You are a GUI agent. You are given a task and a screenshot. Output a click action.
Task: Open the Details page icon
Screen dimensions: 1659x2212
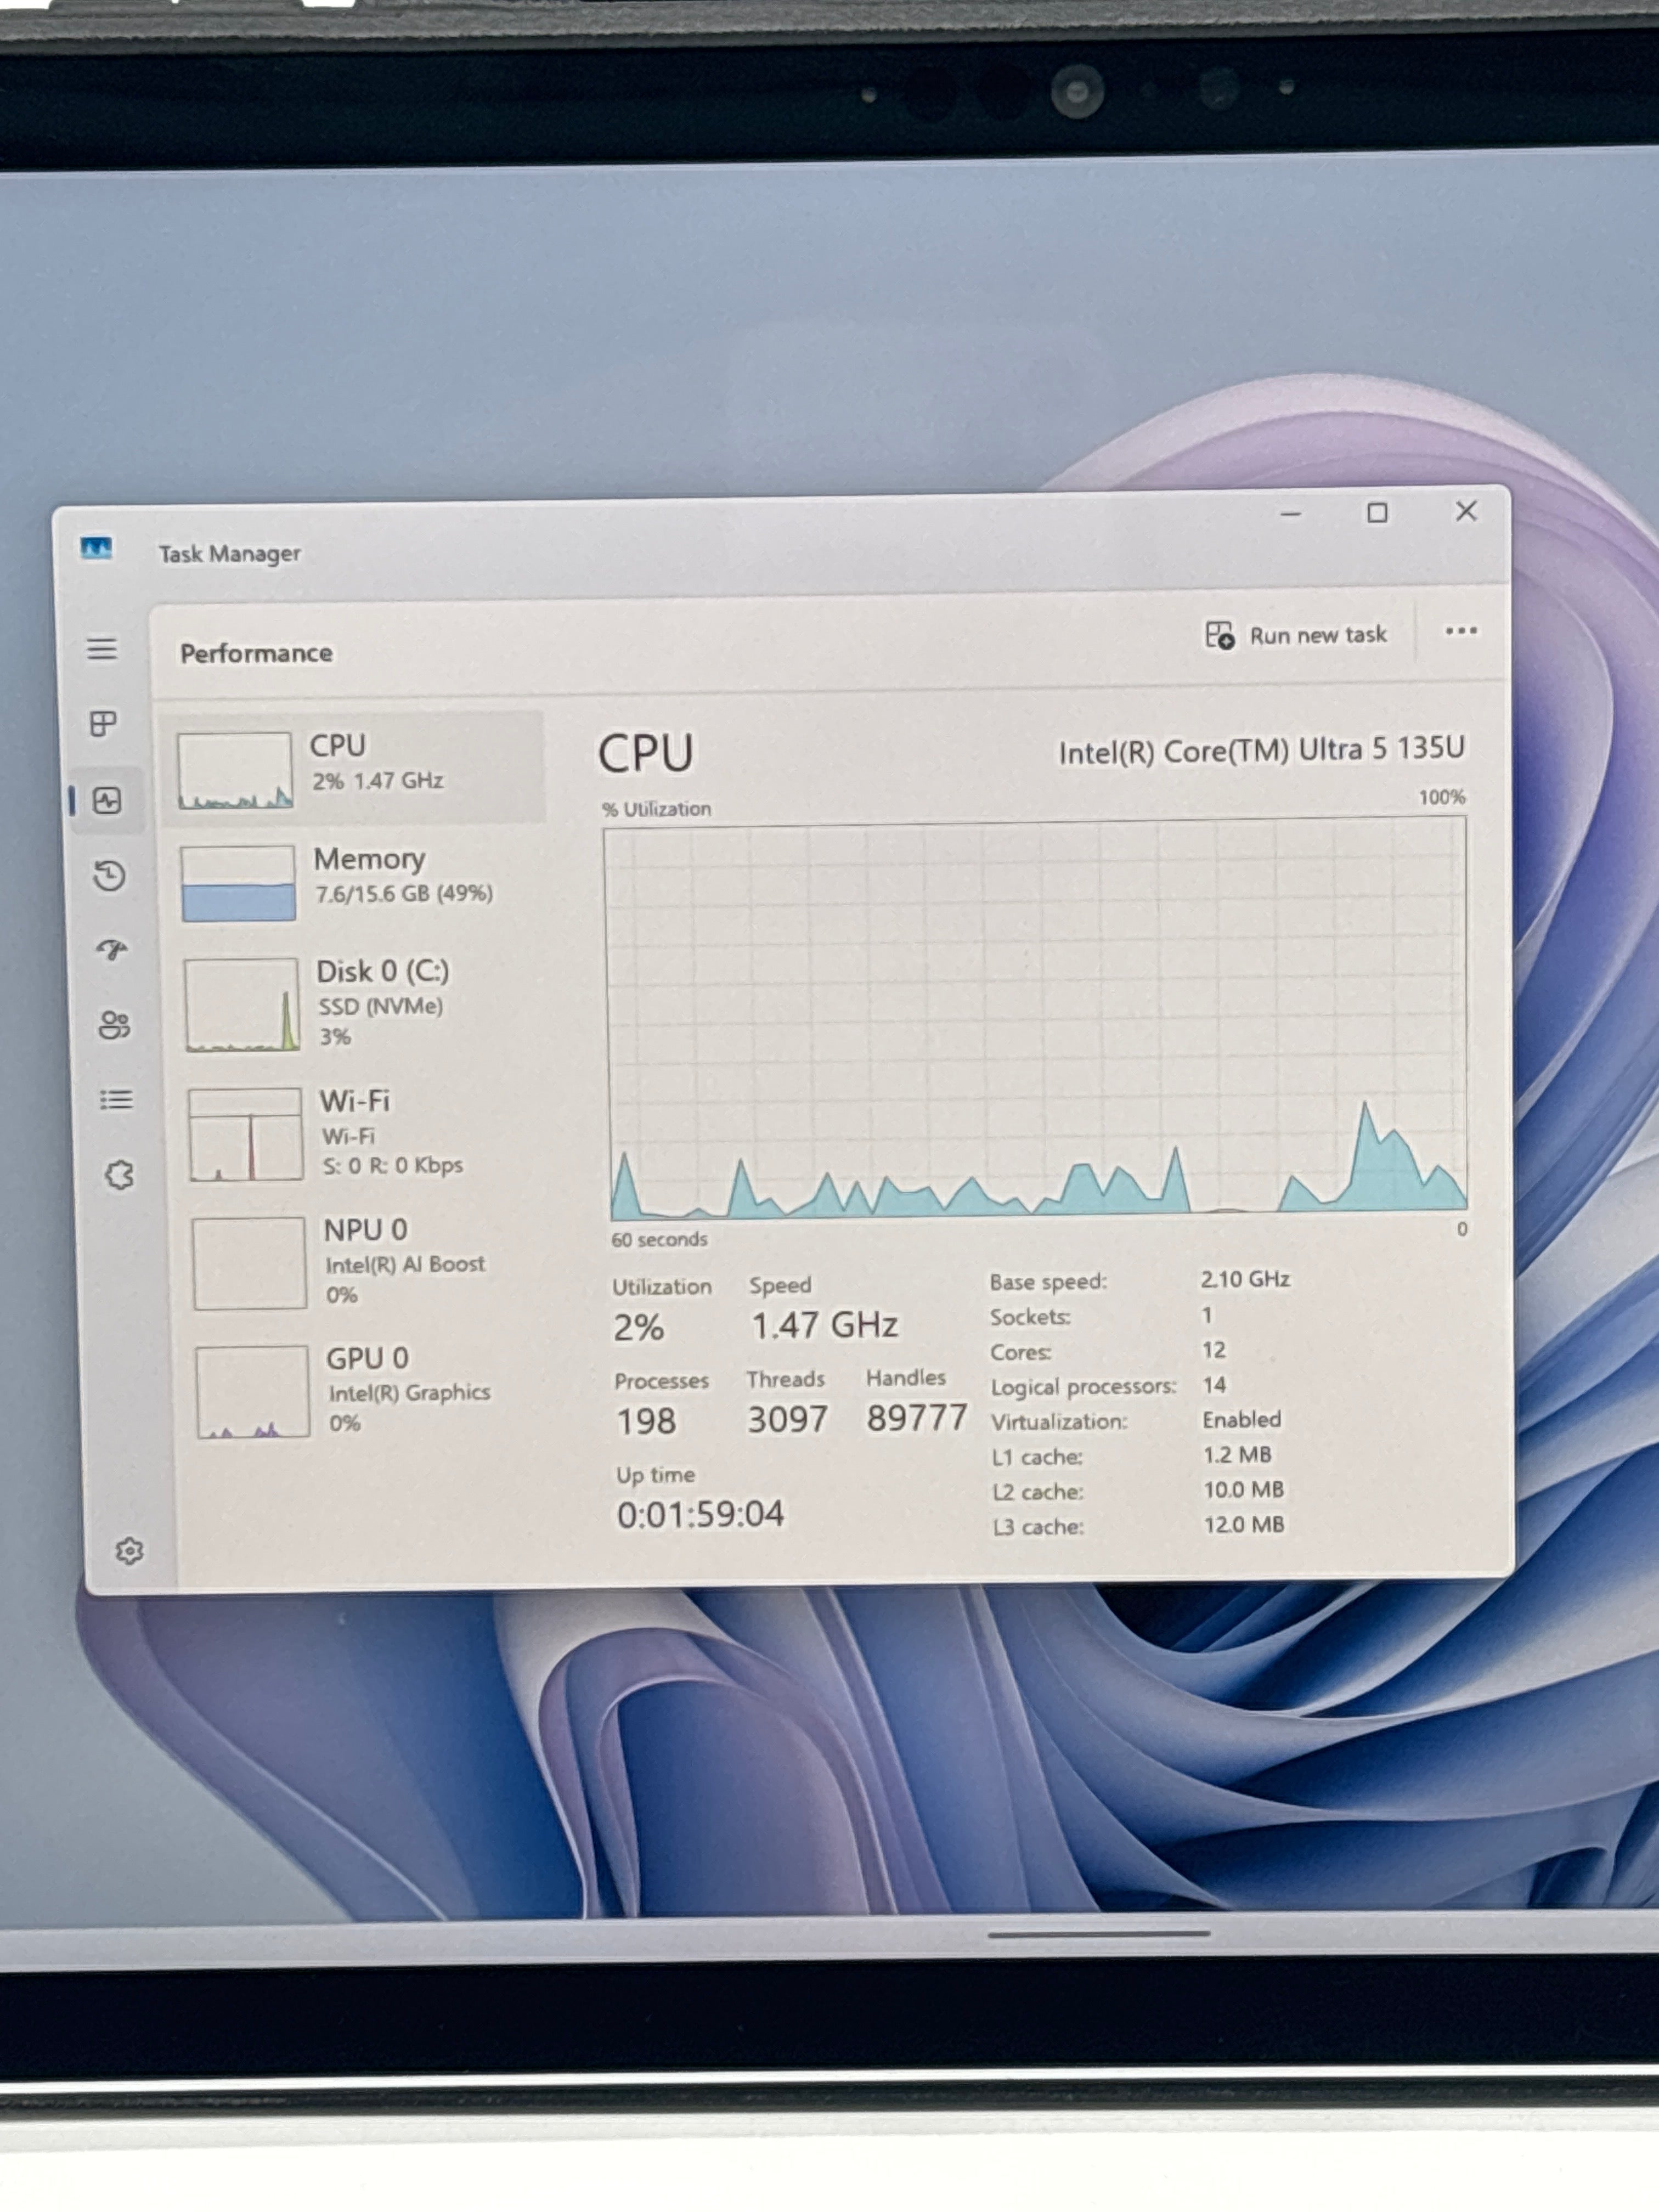[116, 1100]
